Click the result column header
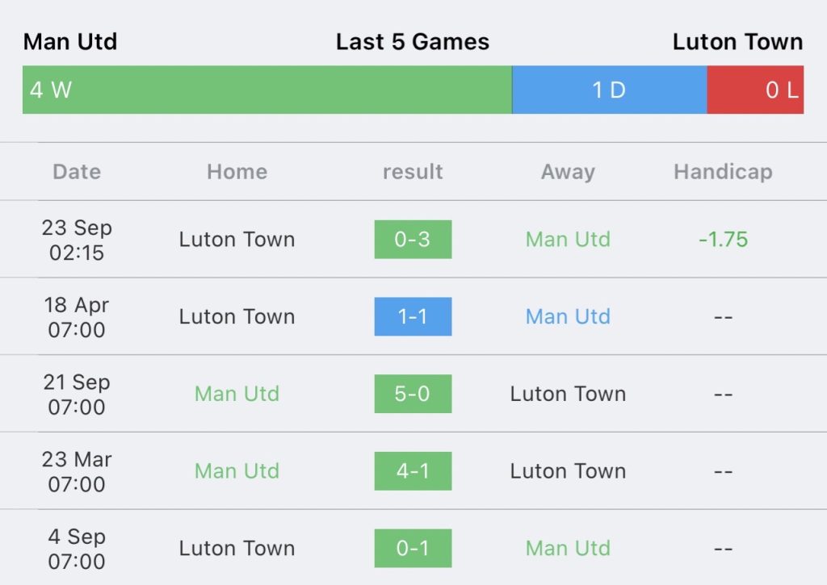Screen dimensions: 827x585 (x=413, y=172)
